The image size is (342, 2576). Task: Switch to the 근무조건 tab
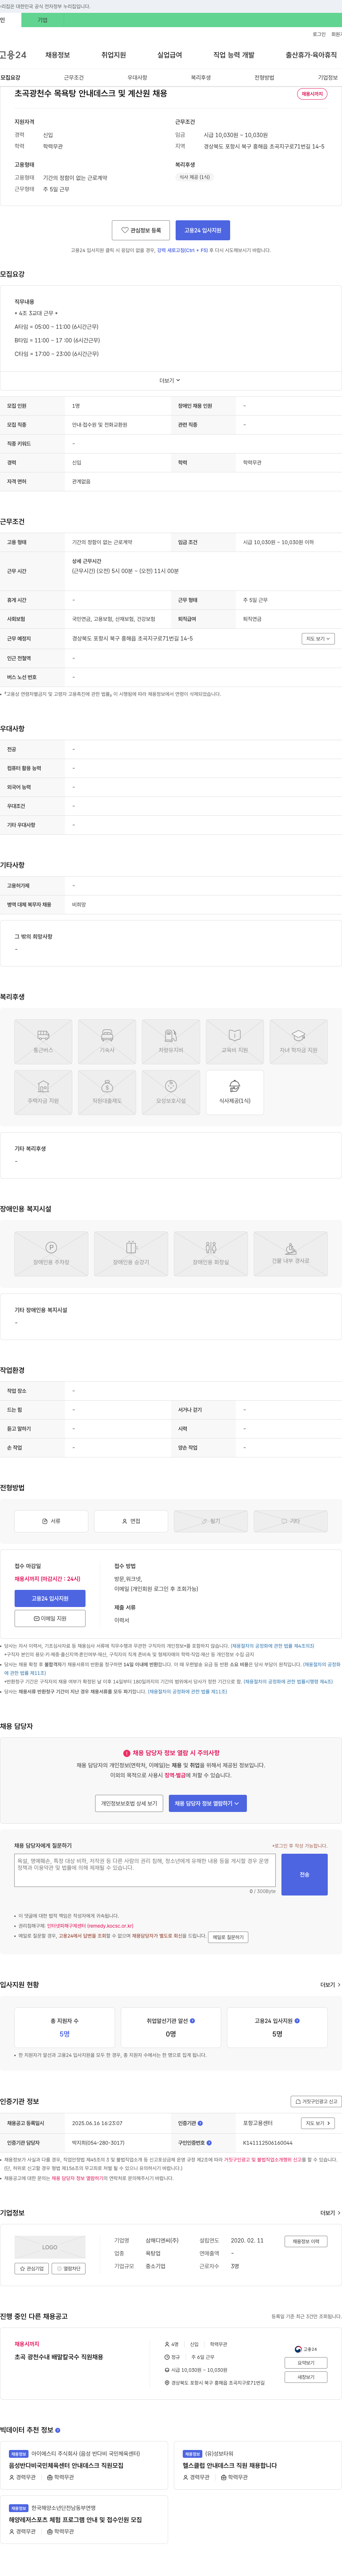[74, 77]
